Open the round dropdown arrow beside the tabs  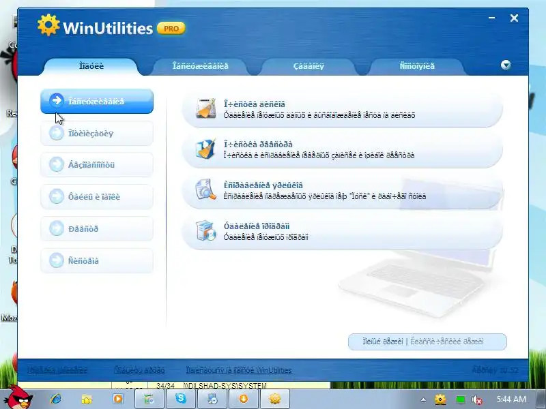(506, 65)
